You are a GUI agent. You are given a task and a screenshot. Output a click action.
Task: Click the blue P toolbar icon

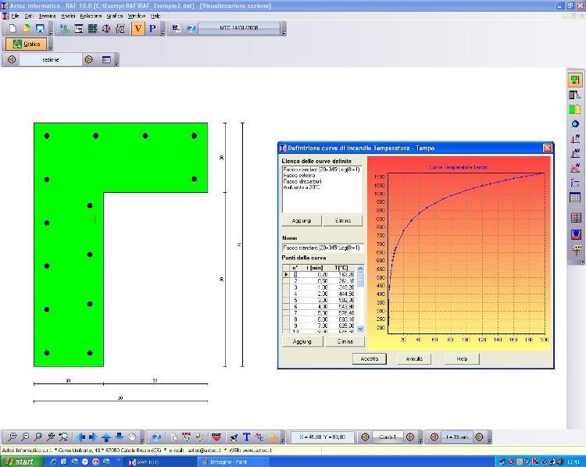152,29
